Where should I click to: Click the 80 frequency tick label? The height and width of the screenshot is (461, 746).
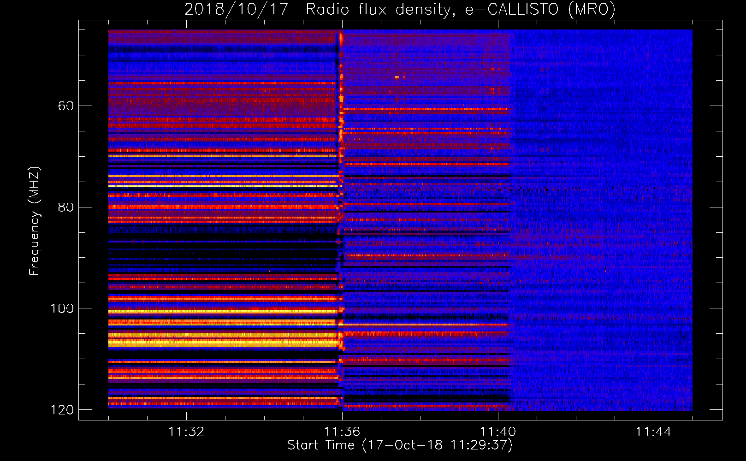(66, 207)
